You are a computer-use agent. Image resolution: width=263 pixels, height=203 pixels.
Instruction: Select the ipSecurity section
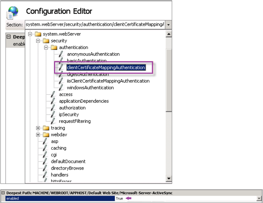pyautogui.click(x=69, y=114)
